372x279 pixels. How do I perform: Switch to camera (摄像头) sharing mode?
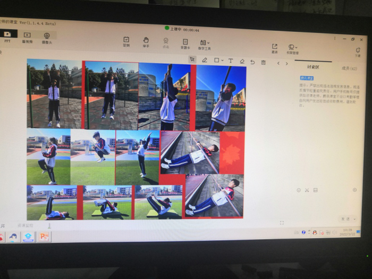click(48, 37)
